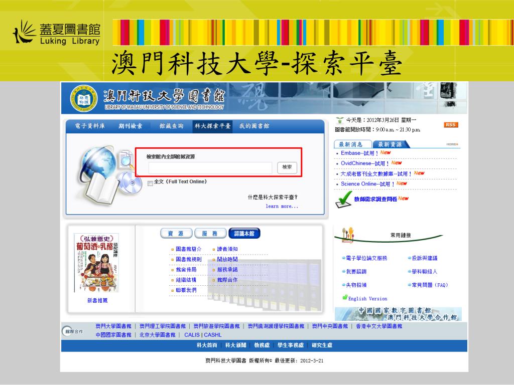The width and height of the screenshot is (514, 385).
Task: Open the 投訴與建議 link
Action: (x=425, y=258)
